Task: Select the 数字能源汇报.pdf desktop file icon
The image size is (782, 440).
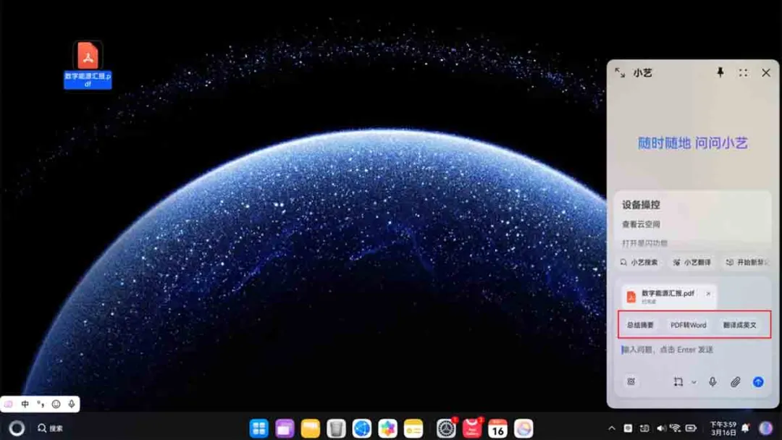Action: click(x=88, y=64)
